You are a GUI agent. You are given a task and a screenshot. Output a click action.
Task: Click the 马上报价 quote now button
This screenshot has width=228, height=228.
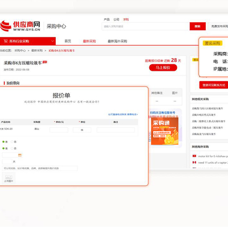click(163, 68)
